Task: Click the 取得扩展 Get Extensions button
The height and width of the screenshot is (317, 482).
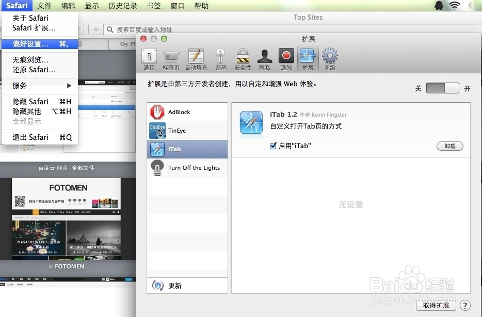Action: click(436, 305)
